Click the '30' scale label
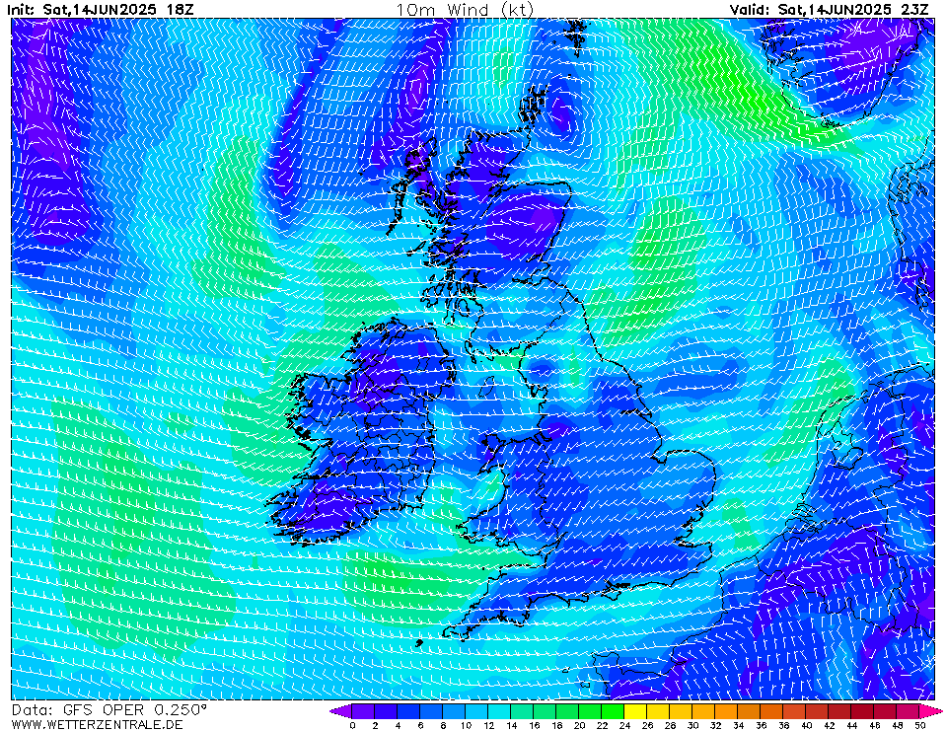 [x=692, y=725]
